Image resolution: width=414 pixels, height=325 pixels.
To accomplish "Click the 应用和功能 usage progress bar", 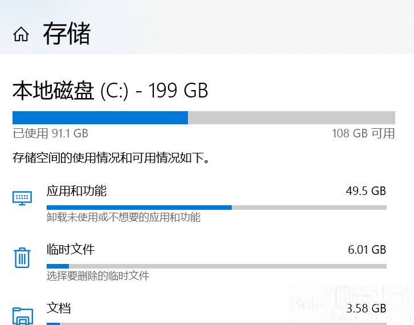I will point(216,208).
